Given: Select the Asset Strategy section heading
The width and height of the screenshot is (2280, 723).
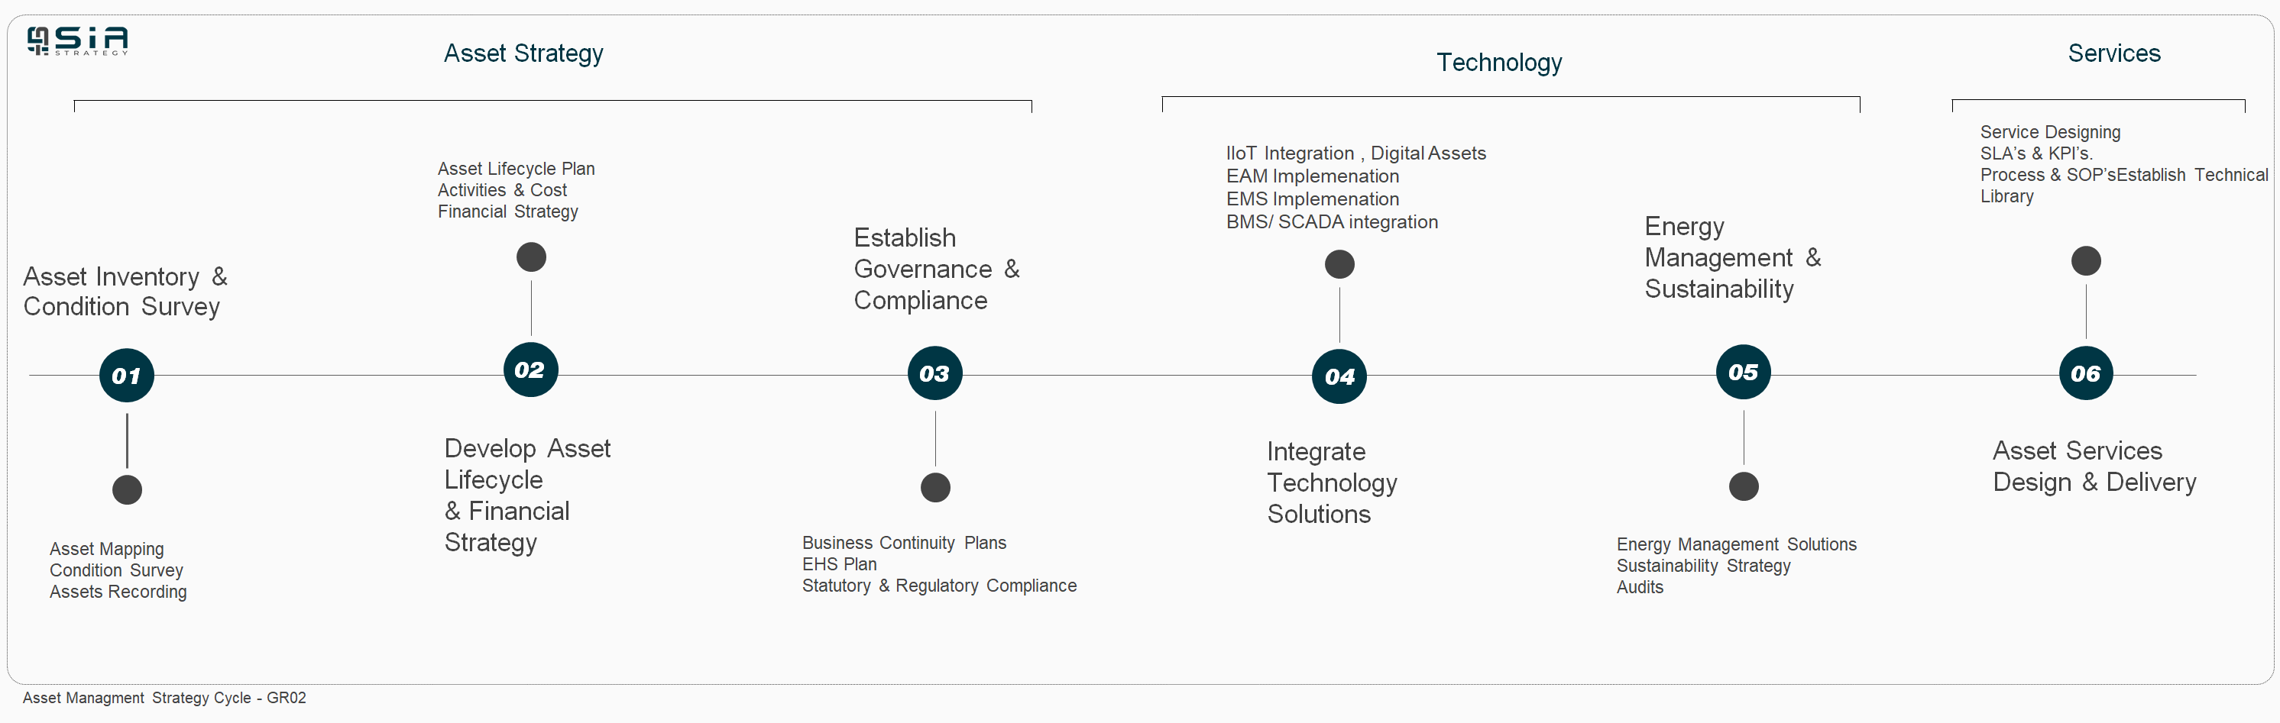Looking at the screenshot, I should pos(523,54).
